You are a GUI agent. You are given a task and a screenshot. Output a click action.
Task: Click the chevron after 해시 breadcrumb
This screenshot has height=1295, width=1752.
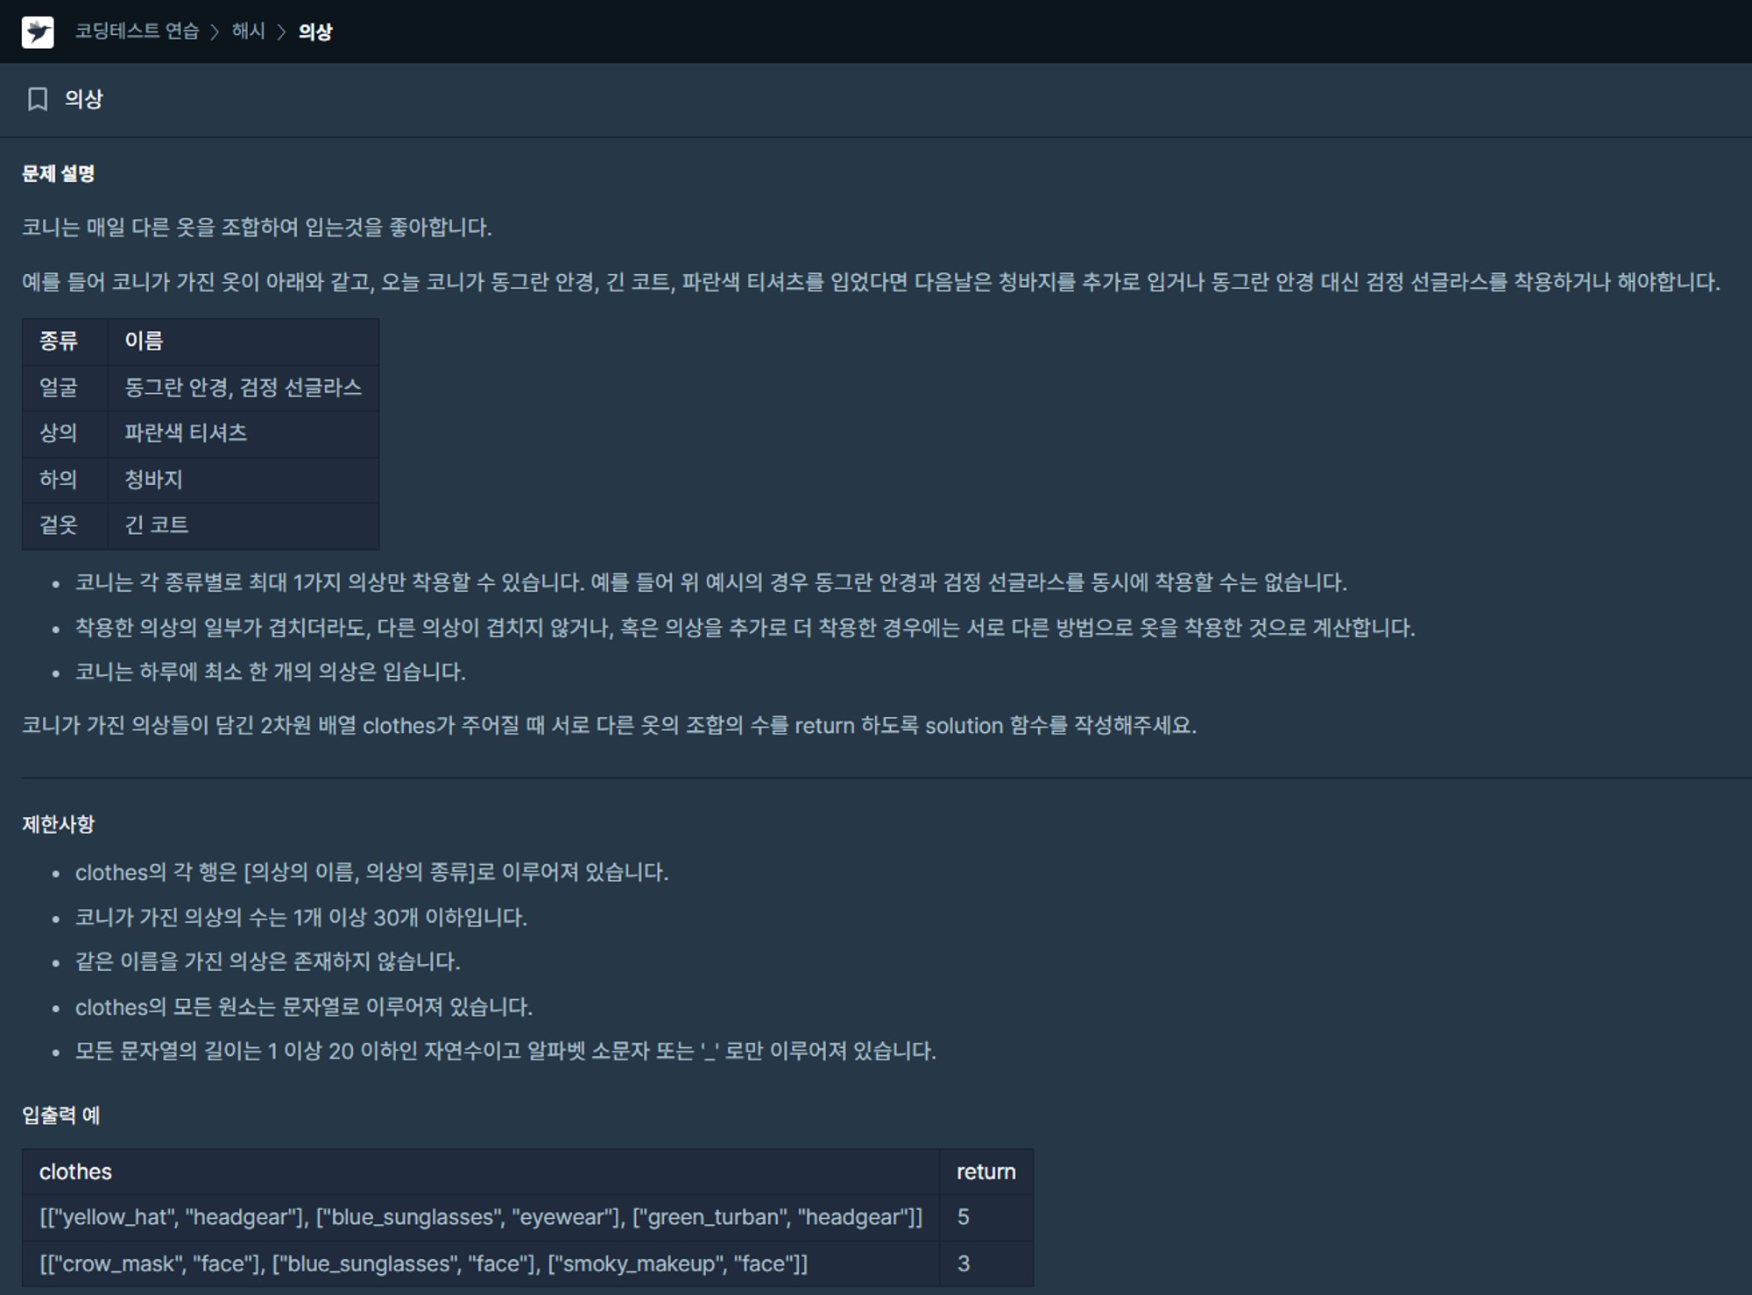point(281,32)
